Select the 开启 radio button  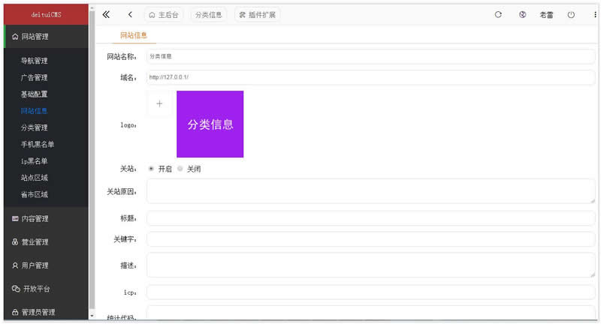coord(151,169)
